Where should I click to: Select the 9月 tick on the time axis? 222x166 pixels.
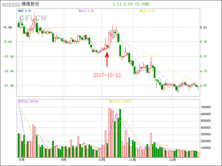(64, 160)
